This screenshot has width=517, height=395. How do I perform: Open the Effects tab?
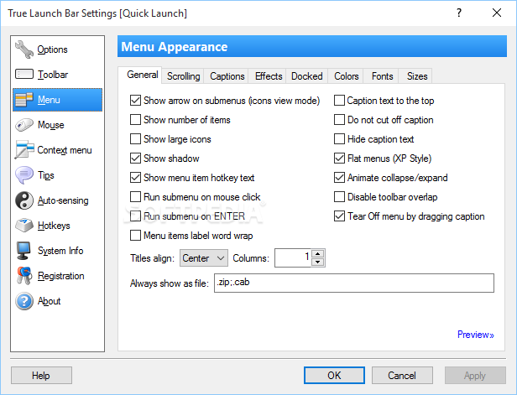click(x=269, y=76)
